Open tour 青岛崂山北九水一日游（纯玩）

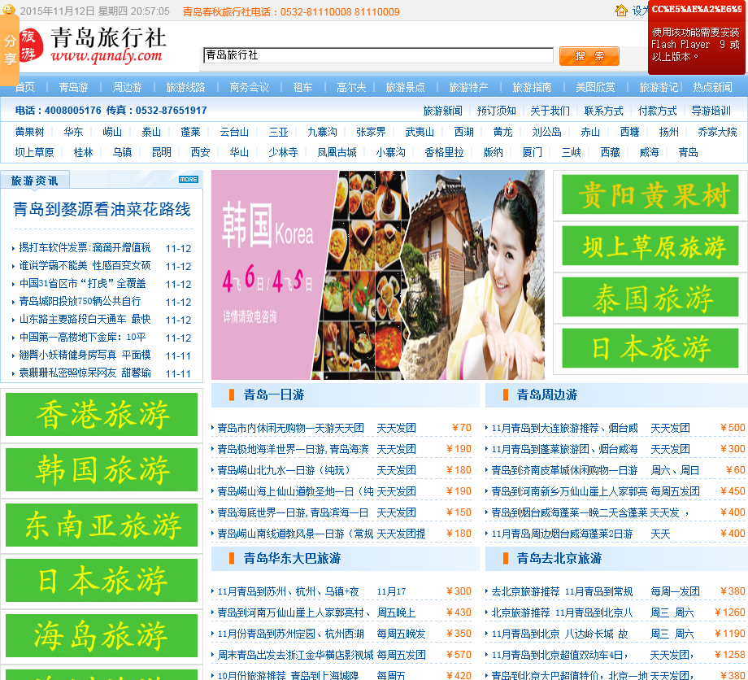(285, 470)
